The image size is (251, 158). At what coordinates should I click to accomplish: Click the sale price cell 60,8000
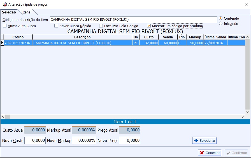pos(168,43)
